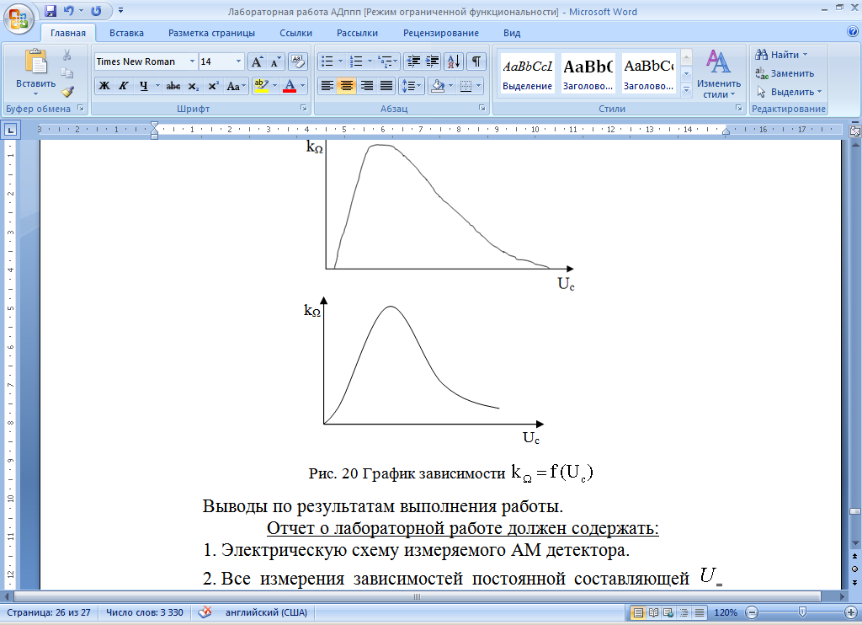Switch to the Ссылки tab

click(x=295, y=33)
